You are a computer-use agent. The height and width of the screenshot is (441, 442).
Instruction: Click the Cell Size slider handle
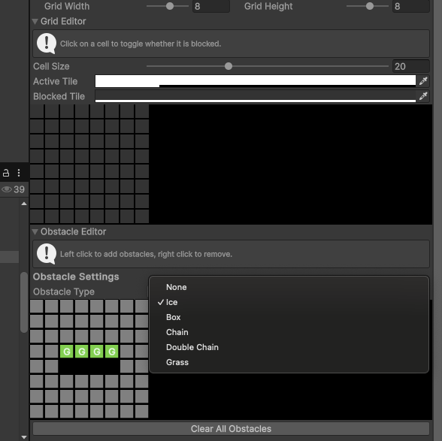point(229,66)
